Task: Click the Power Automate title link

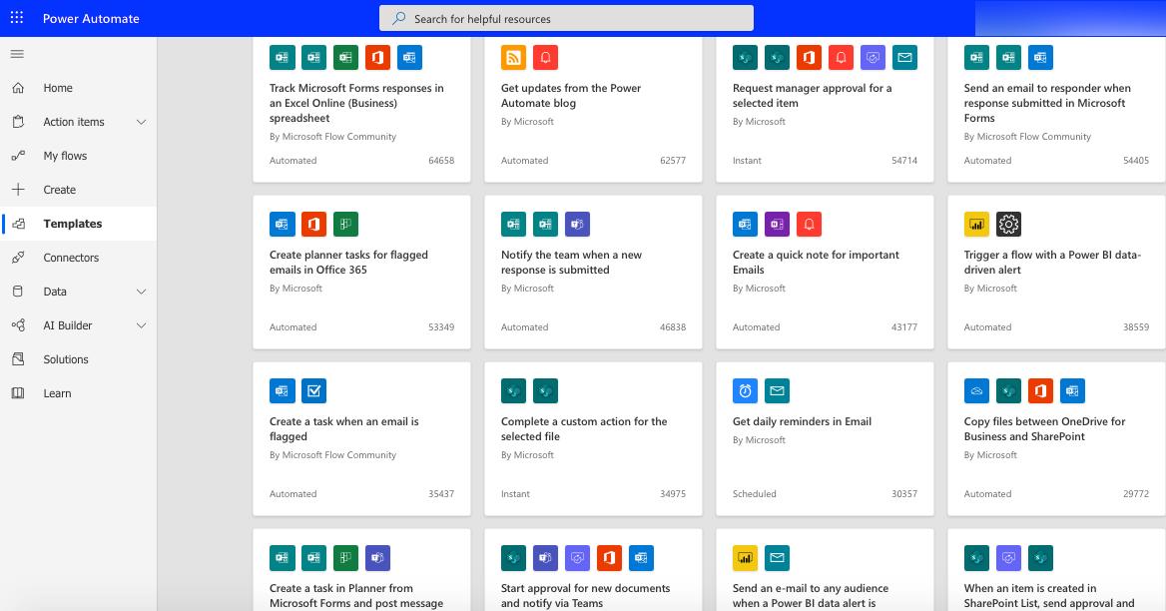Action: 91,19
